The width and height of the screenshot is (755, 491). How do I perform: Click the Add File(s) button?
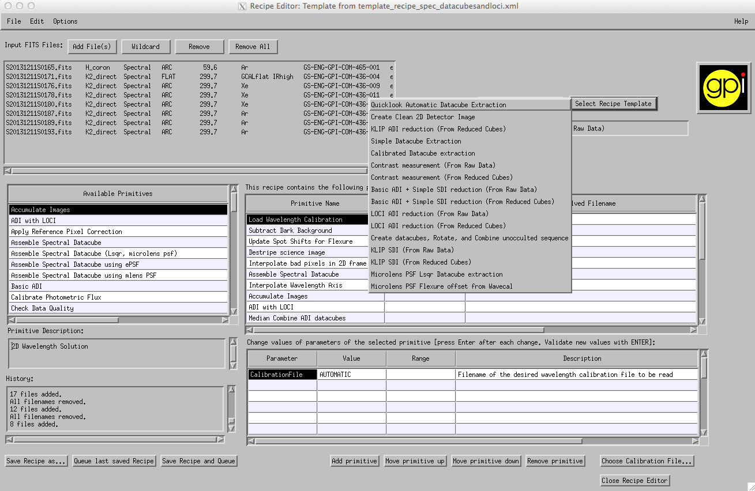(92, 47)
